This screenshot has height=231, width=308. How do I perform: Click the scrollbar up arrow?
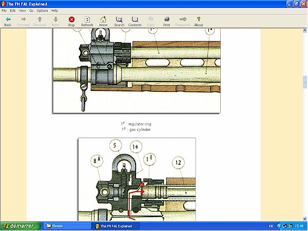tap(304, 30)
